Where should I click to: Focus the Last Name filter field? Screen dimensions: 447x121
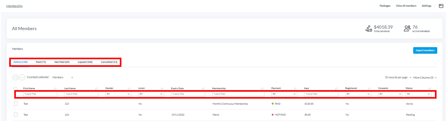81,94
